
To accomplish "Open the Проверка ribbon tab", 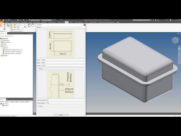I will (x=44, y=22).
